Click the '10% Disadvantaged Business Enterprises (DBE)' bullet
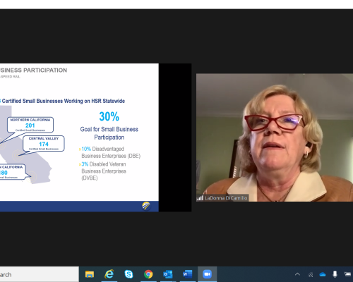The width and height of the screenshot is (353, 282). (110, 152)
